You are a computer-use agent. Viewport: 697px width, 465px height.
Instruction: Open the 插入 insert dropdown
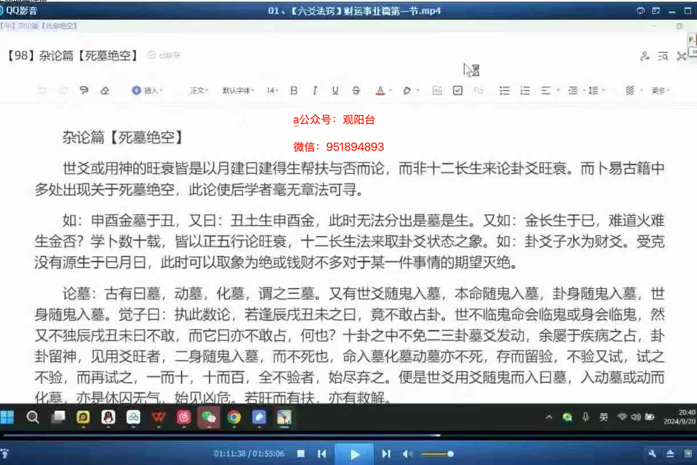click(147, 90)
